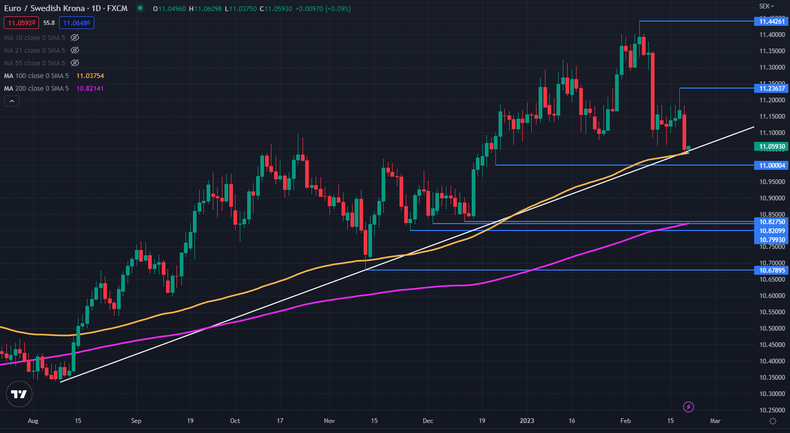This screenshot has width=790, height=433.
Task: Click the Nov label on time axis
Action: point(329,421)
